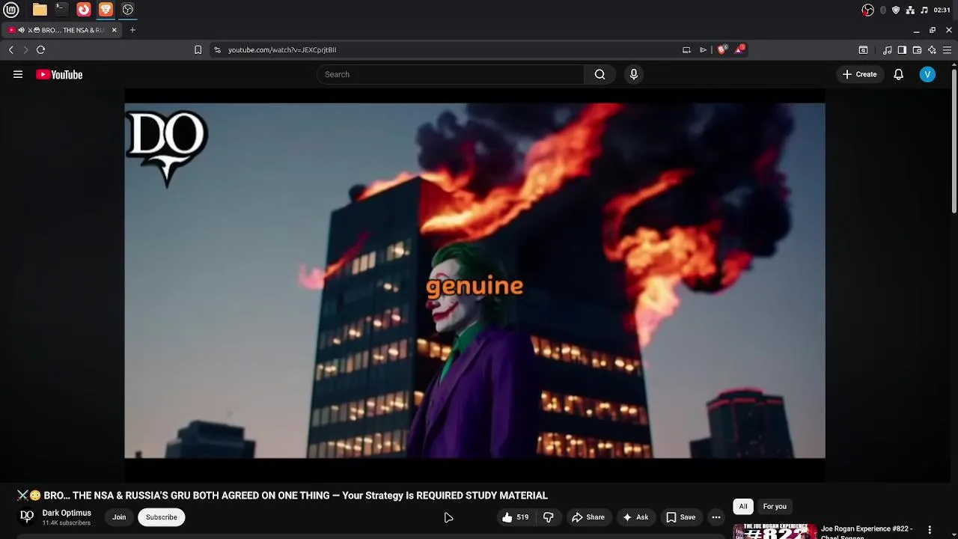Open Dark Optimus channel avatar
958x539 pixels.
coord(27,517)
